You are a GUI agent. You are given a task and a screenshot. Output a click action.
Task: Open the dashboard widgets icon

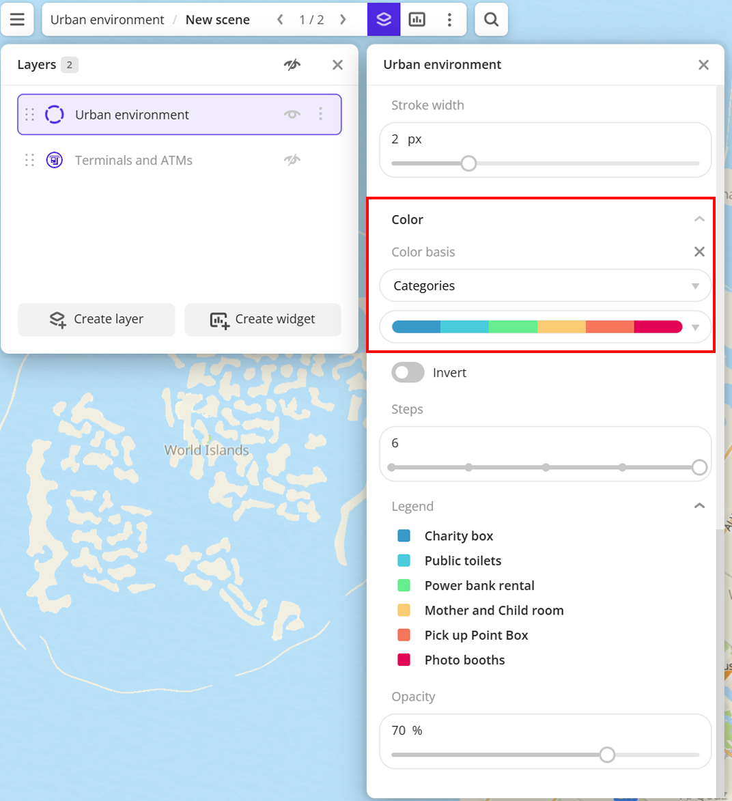click(x=417, y=20)
